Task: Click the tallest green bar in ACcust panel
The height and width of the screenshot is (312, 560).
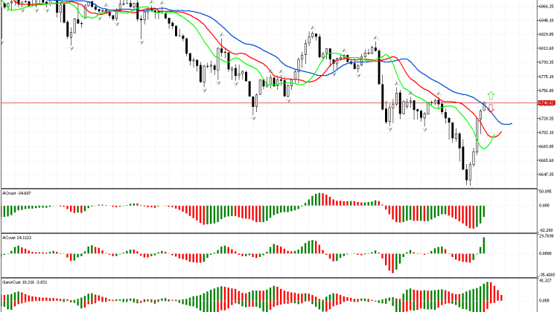Action: pyautogui.click(x=485, y=245)
